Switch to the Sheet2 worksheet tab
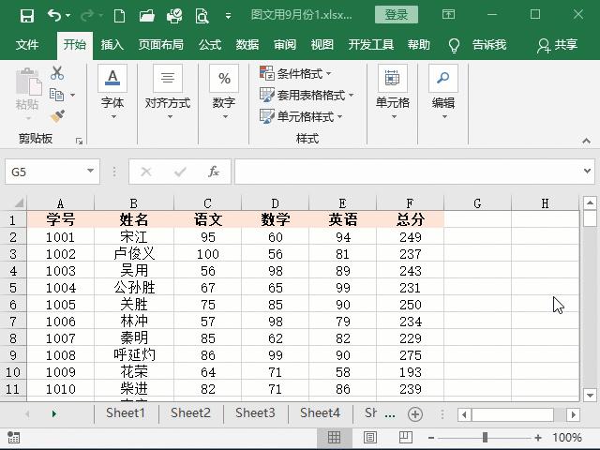 point(190,413)
